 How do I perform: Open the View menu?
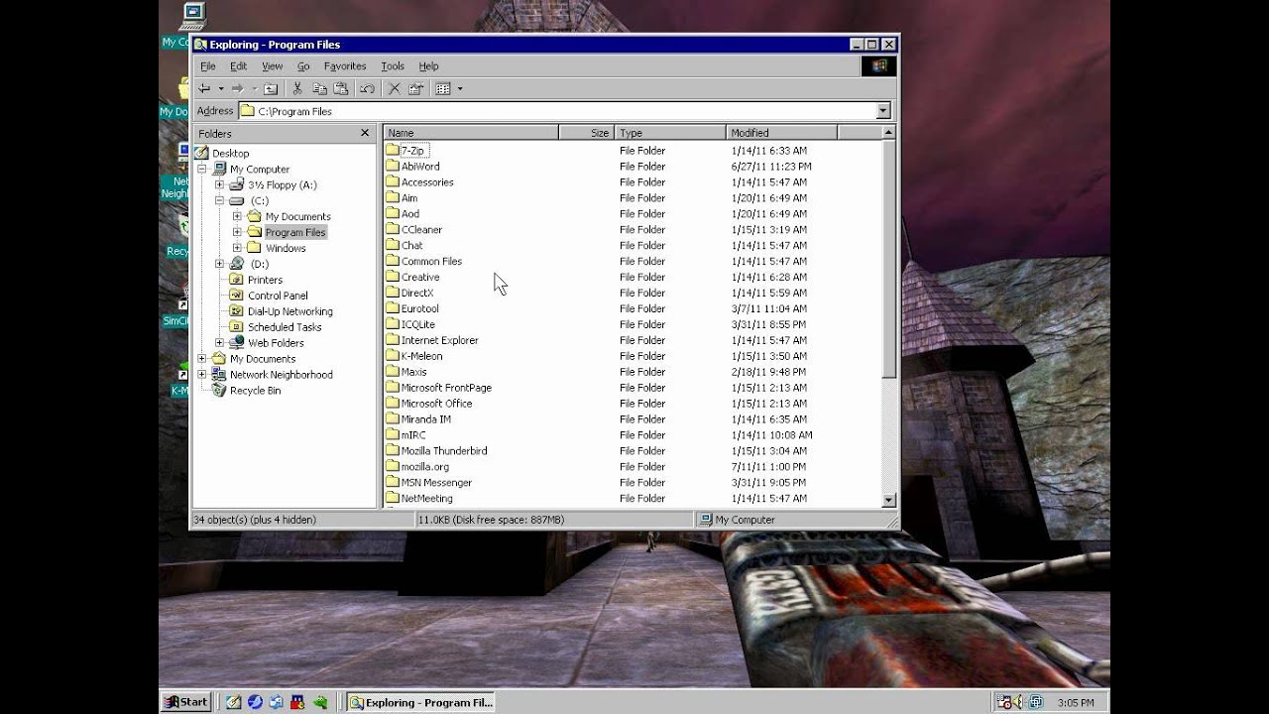click(x=272, y=66)
